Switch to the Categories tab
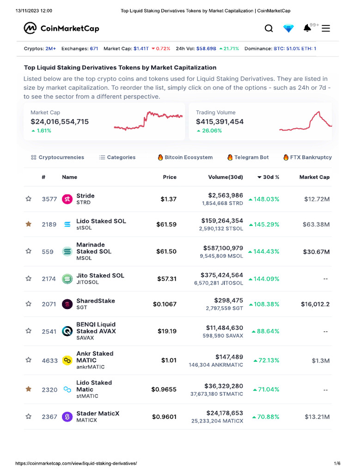 coord(117,158)
